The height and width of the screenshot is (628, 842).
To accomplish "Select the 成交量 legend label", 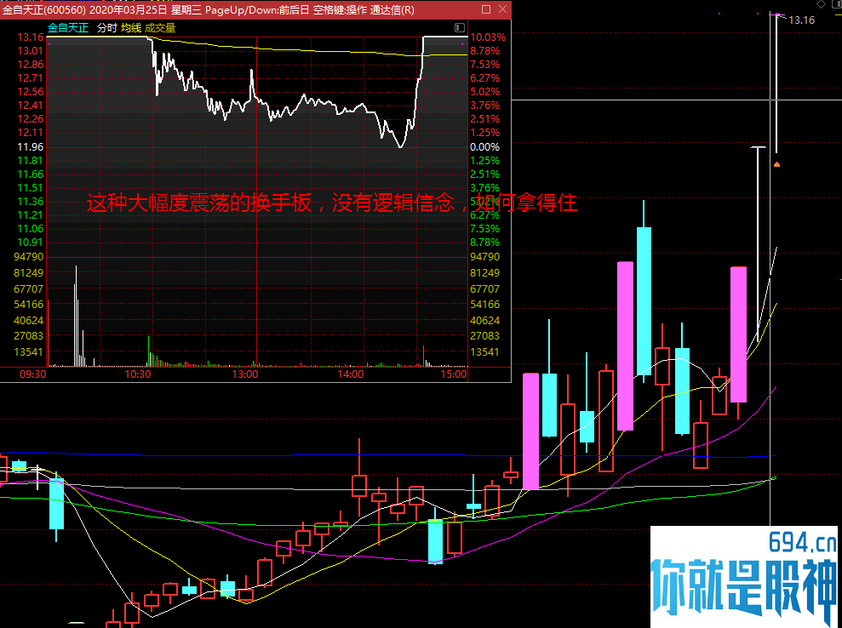I will pos(160,28).
